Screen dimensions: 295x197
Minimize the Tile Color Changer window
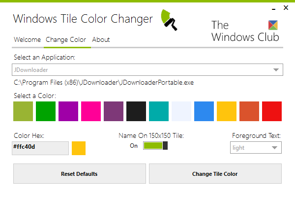tap(274, 9)
